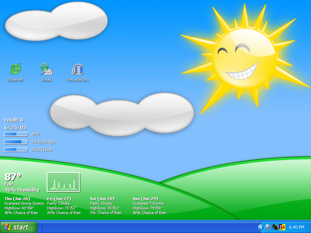Expand hidden tray icons with the arrow
Viewport: 311px width, 233px height.
coord(261,227)
